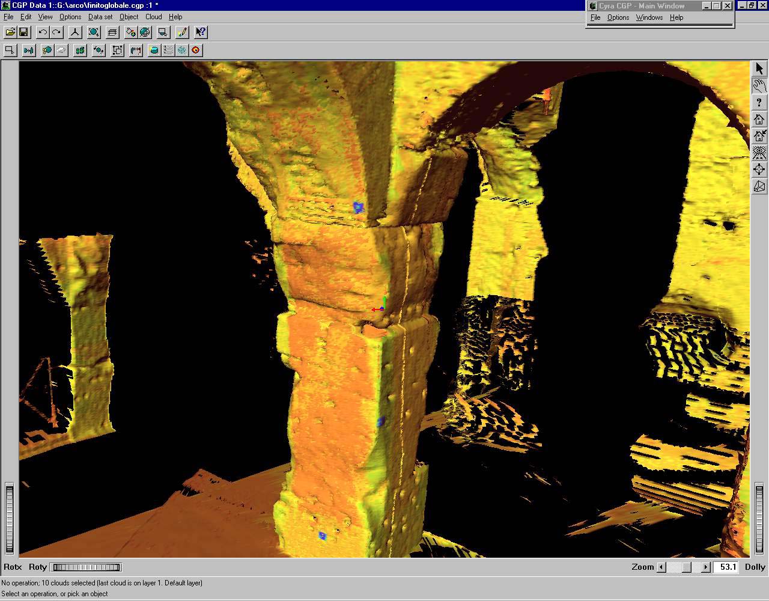
Task: Save the file with the floppy disk icon
Action: pos(23,32)
